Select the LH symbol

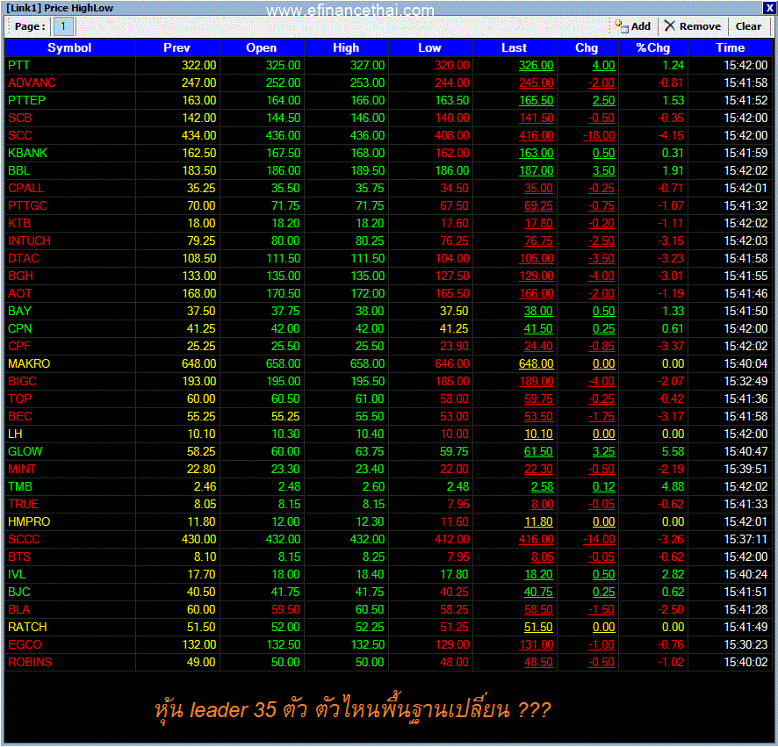(15, 434)
